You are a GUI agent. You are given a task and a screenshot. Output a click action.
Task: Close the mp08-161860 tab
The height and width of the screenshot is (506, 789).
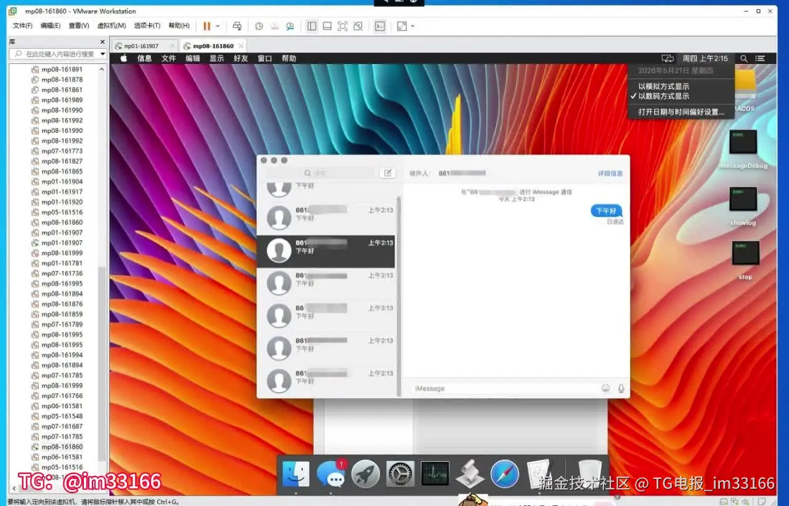pyautogui.click(x=241, y=46)
